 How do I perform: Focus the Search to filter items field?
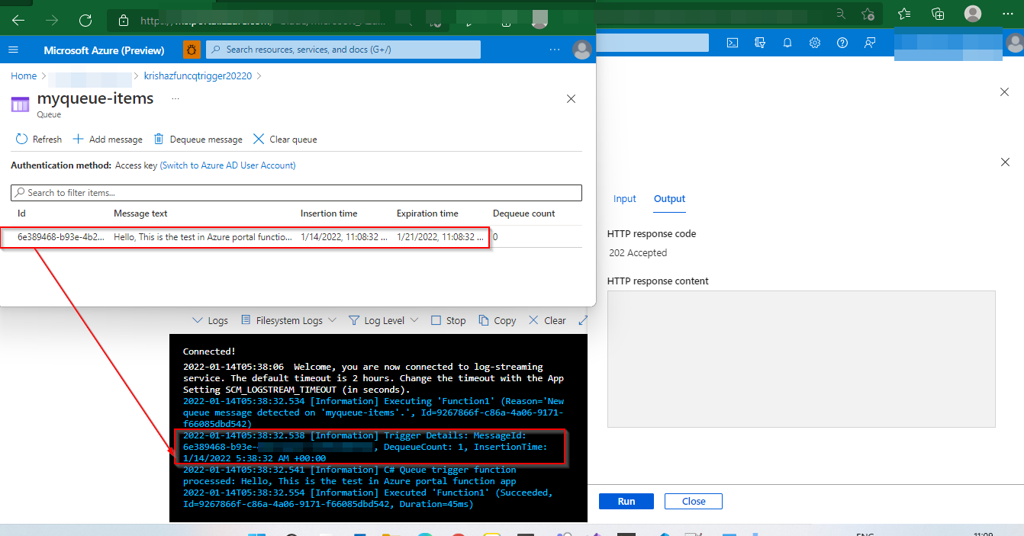pos(296,193)
